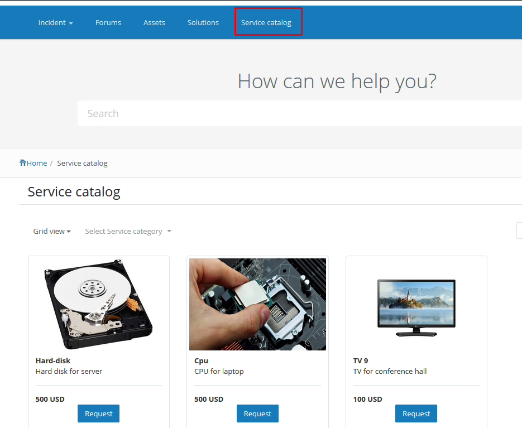The height and width of the screenshot is (428, 522).
Task: Click Service catalog breadcrumb text
Action: click(x=82, y=163)
